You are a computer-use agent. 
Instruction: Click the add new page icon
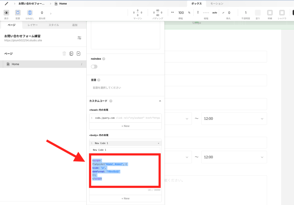click(79, 53)
